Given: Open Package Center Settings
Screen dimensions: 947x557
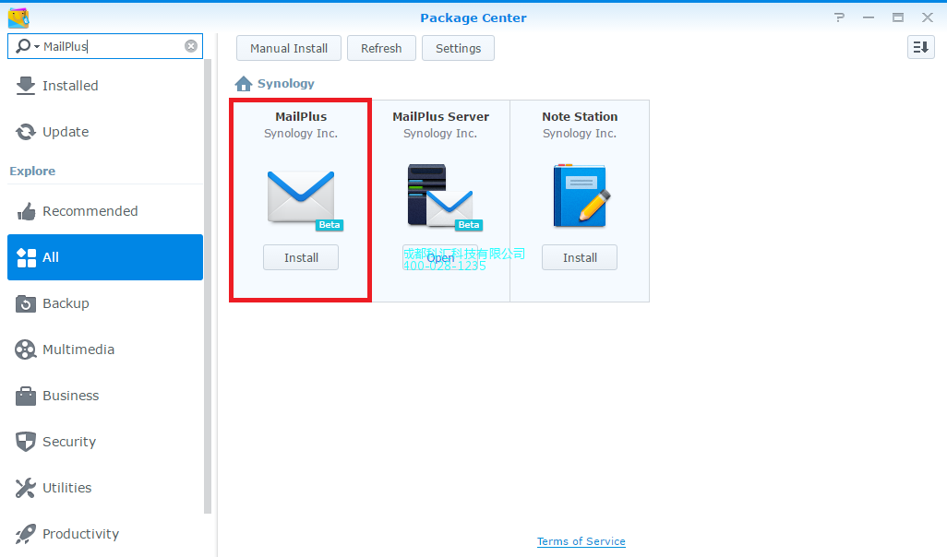Looking at the screenshot, I should click(458, 48).
